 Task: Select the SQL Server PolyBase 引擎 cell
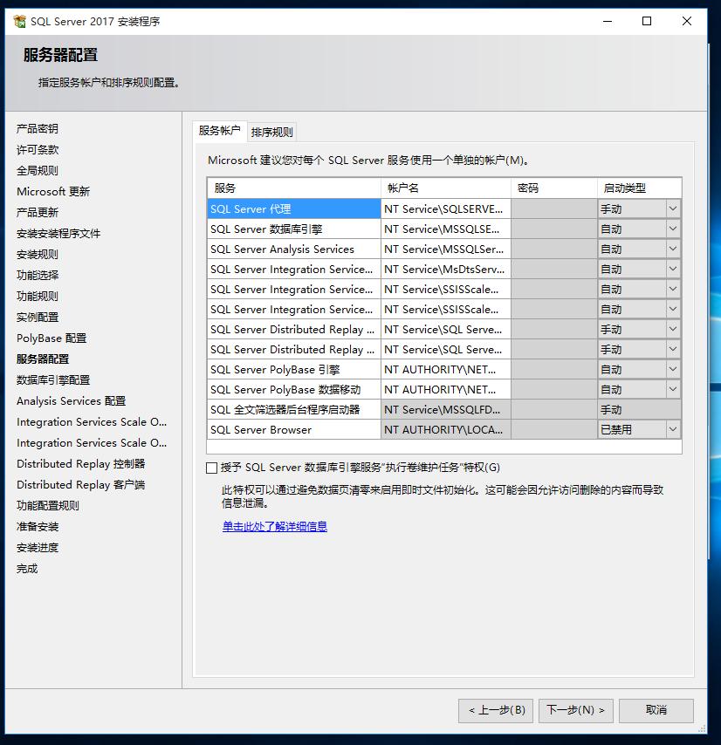[293, 369]
